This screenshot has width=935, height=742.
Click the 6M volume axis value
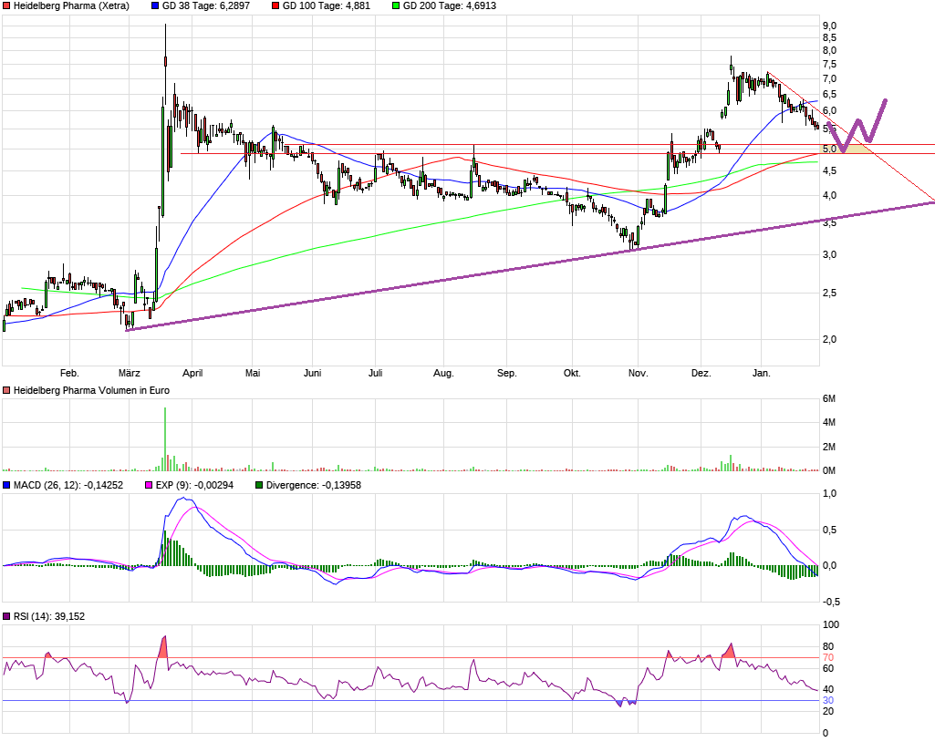[x=829, y=398]
